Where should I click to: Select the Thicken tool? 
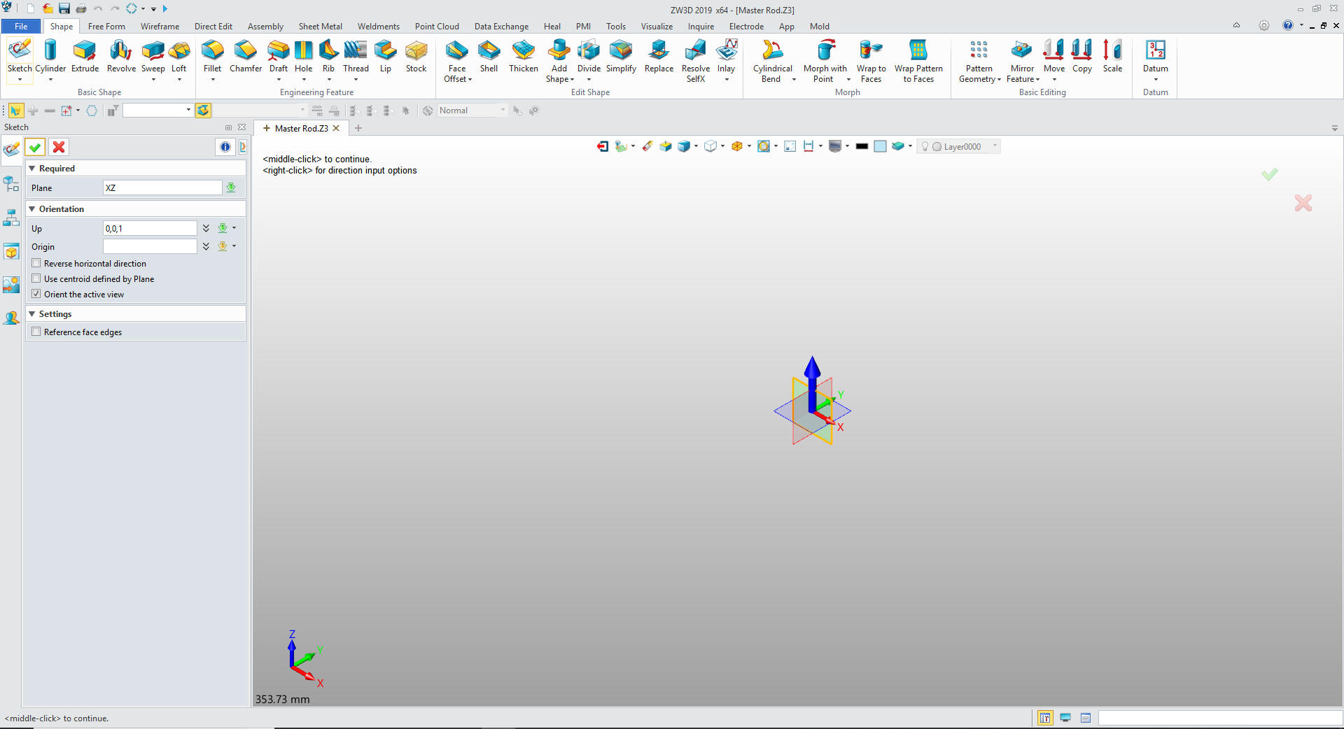(523, 57)
